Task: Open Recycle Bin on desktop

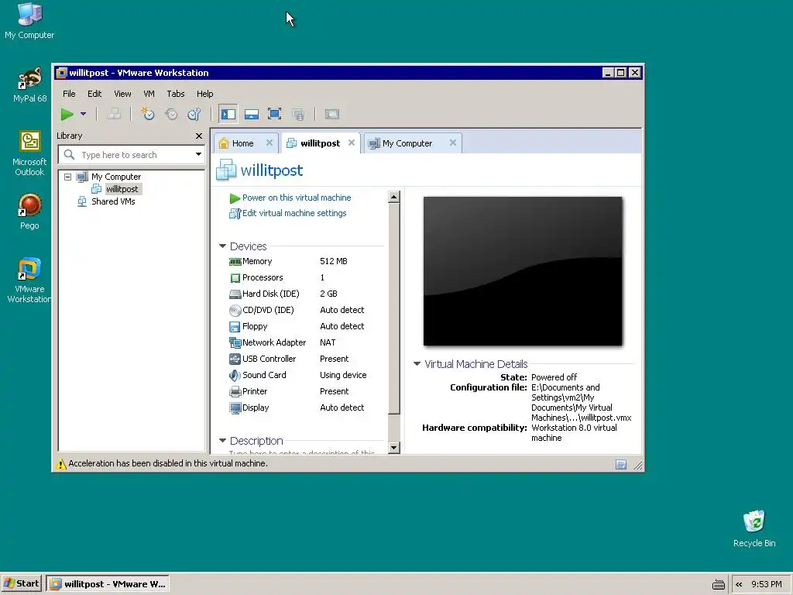Action: (754, 528)
